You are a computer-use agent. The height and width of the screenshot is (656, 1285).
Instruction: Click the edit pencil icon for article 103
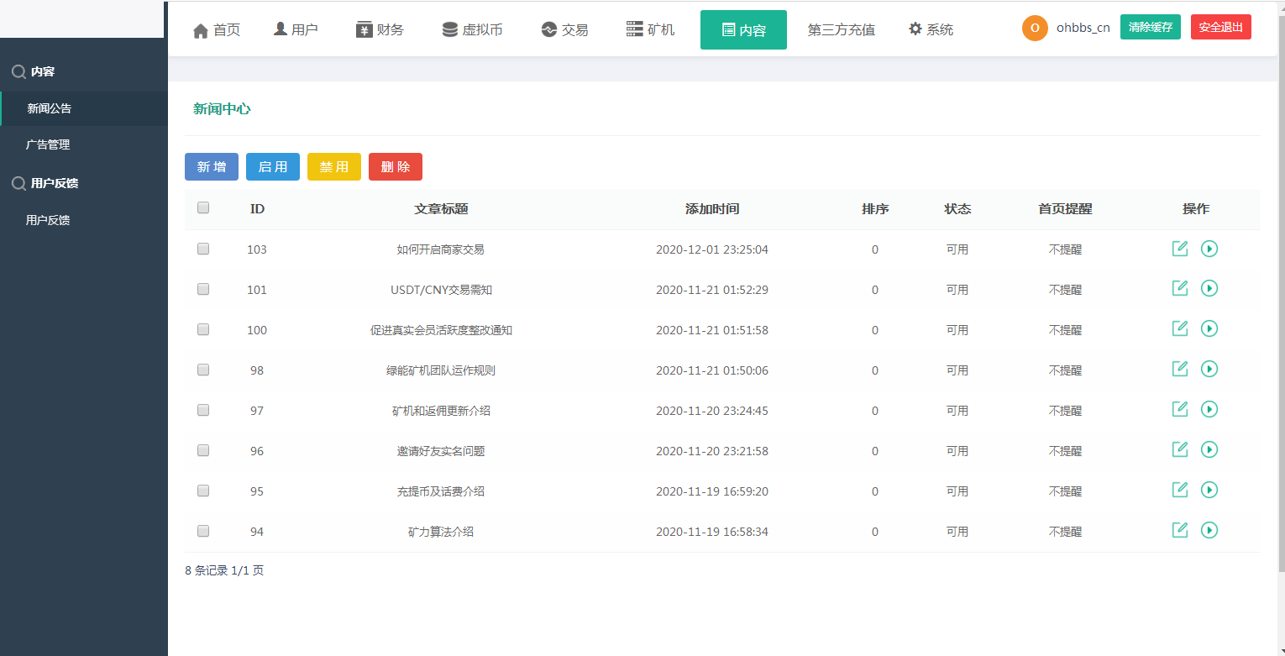[x=1179, y=249]
